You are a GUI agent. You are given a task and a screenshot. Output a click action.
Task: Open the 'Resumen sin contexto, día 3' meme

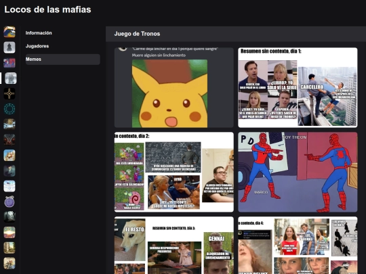[174, 246]
